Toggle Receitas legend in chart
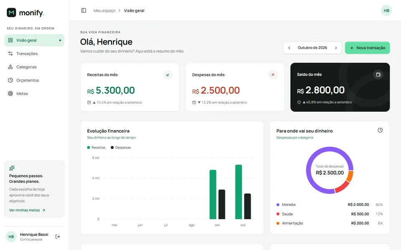This screenshot has height=250, width=401. coord(96,147)
